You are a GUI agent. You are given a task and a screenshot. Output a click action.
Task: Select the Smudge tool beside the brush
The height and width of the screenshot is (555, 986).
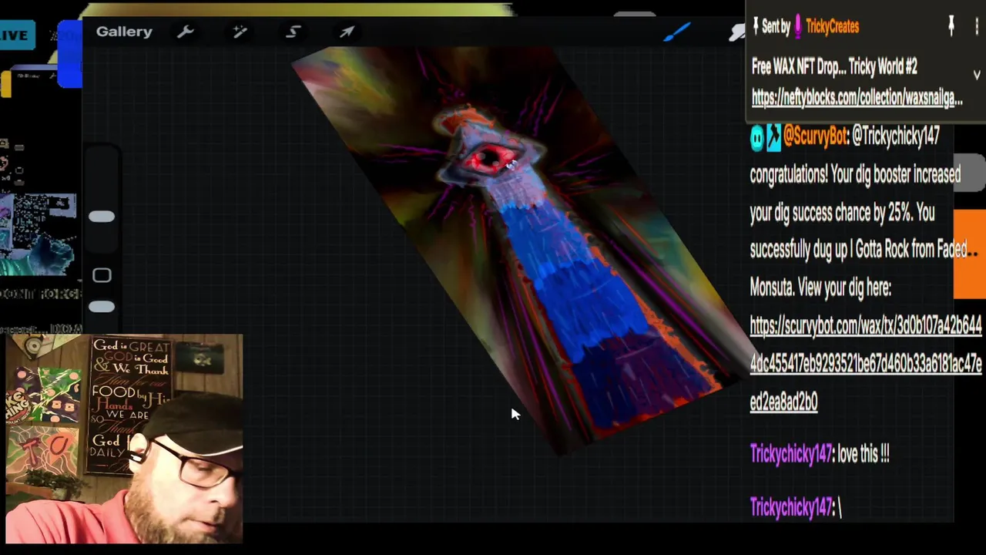737,32
